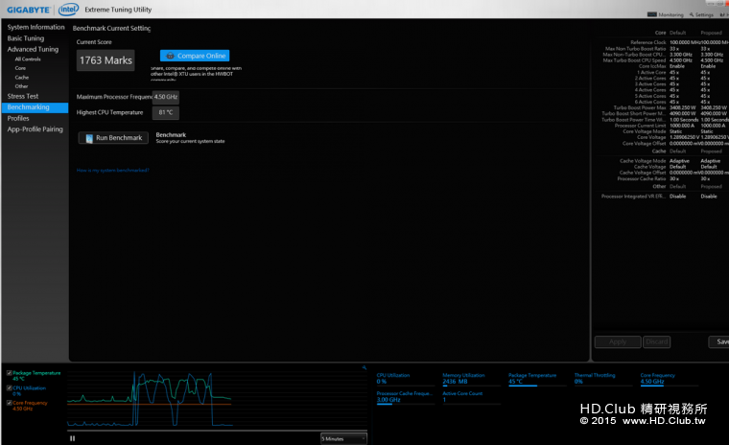The height and width of the screenshot is (445, 729).
Task: Click the Compare Online button
Action: (195, 56)
